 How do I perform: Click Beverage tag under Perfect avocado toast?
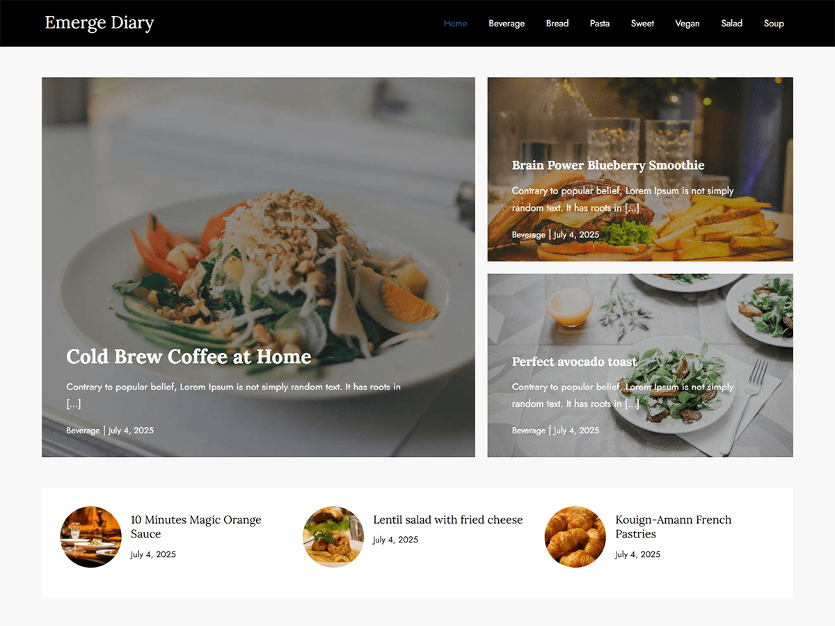tap(528, 431)
